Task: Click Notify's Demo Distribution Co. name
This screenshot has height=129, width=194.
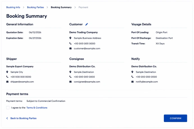Action: tap(144, 66)
